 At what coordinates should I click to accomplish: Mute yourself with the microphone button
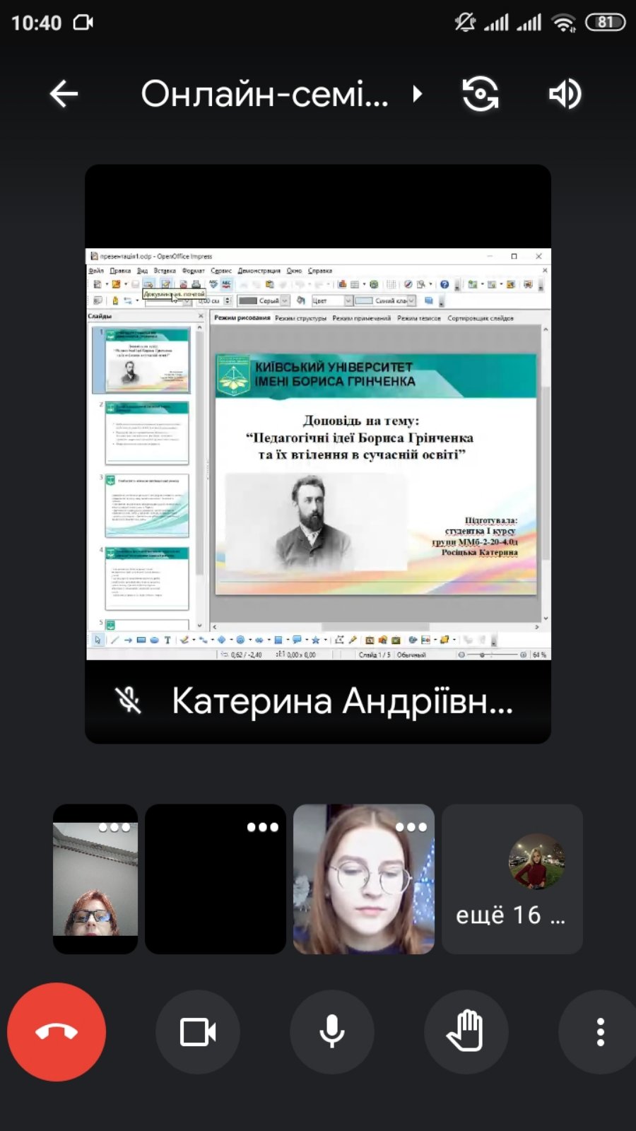pyautogui.click(x=332, y=1032)
